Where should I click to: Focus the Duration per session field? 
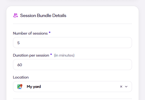tap(72, 65)
